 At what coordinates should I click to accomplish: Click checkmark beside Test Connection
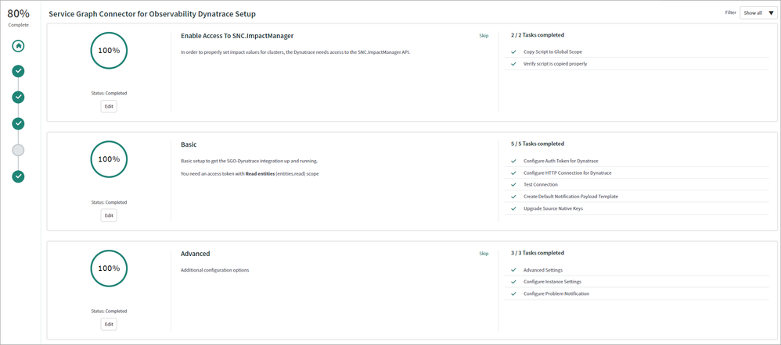[513, 184]
